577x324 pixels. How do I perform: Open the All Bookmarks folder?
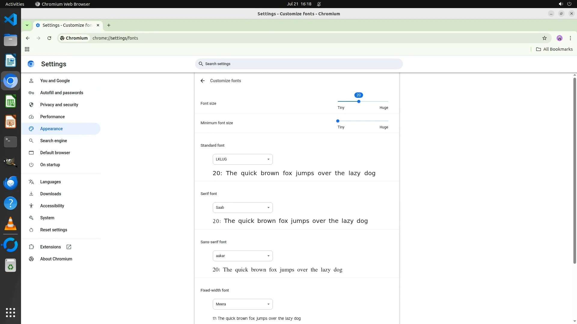[554, 49]
